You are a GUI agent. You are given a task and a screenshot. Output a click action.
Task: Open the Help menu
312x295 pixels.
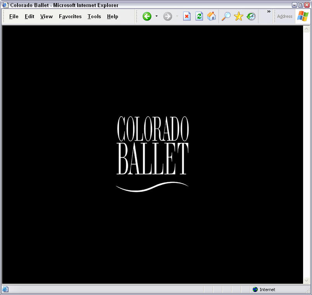(x=113, y=17)
